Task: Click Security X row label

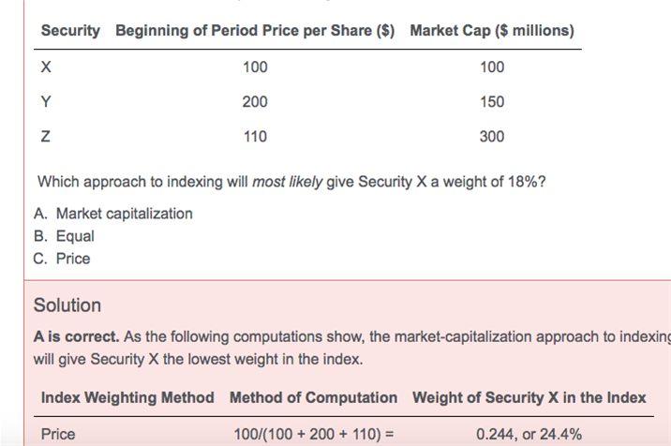Action: (x=46, y=67)
